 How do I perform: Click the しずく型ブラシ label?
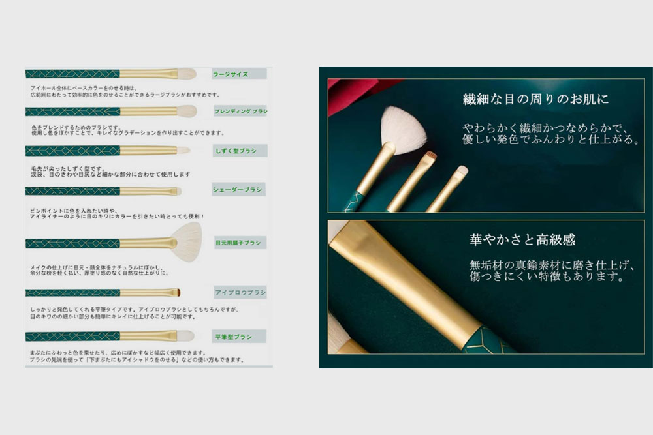coord(236,151)
